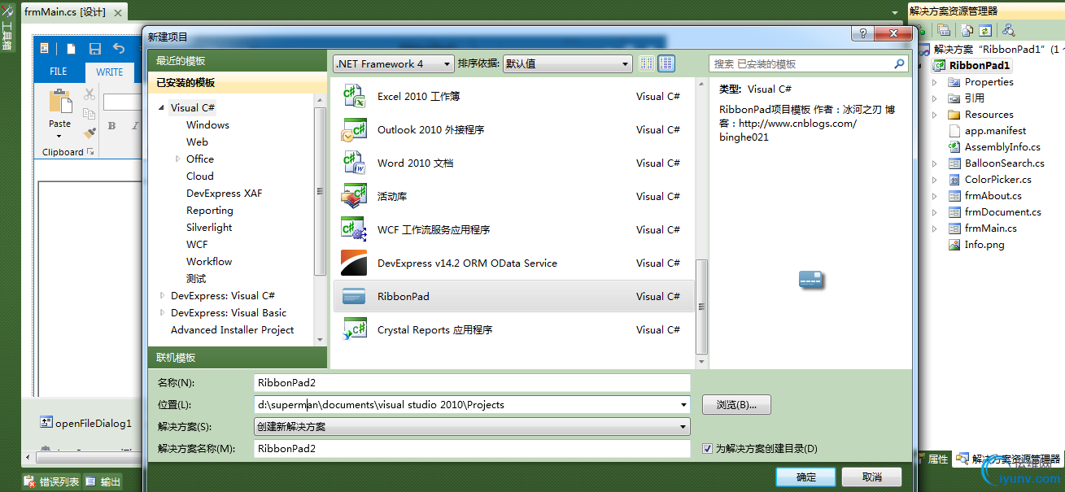Open the 解决方案 创建新解决方案 combo box
The image size is (1065, 492).
coord(472,426)
